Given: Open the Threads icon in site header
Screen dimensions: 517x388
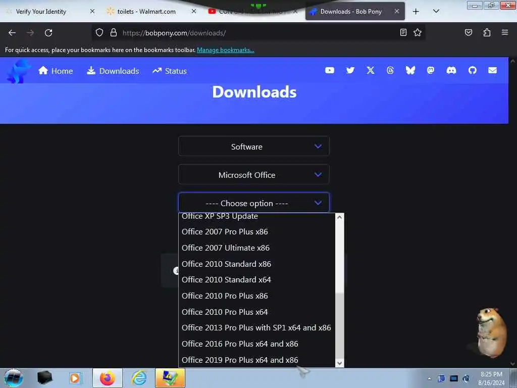Looking at the screenshot, I should point(390,70).
